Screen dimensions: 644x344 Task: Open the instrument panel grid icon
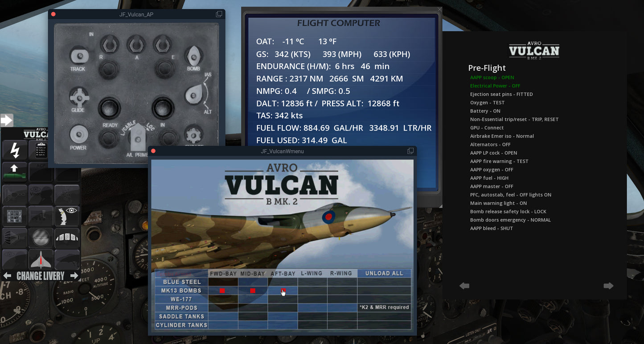[15, 216]
